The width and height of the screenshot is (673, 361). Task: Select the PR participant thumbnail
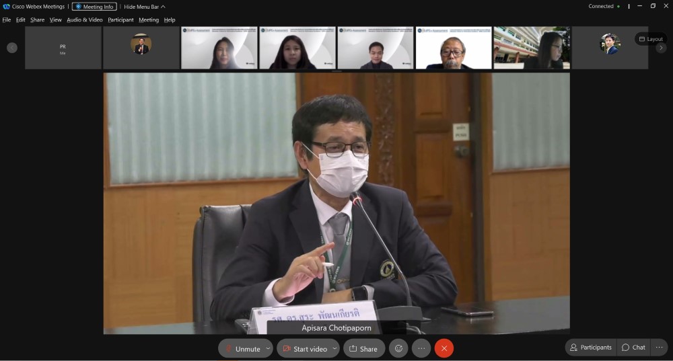coord(63,48)
